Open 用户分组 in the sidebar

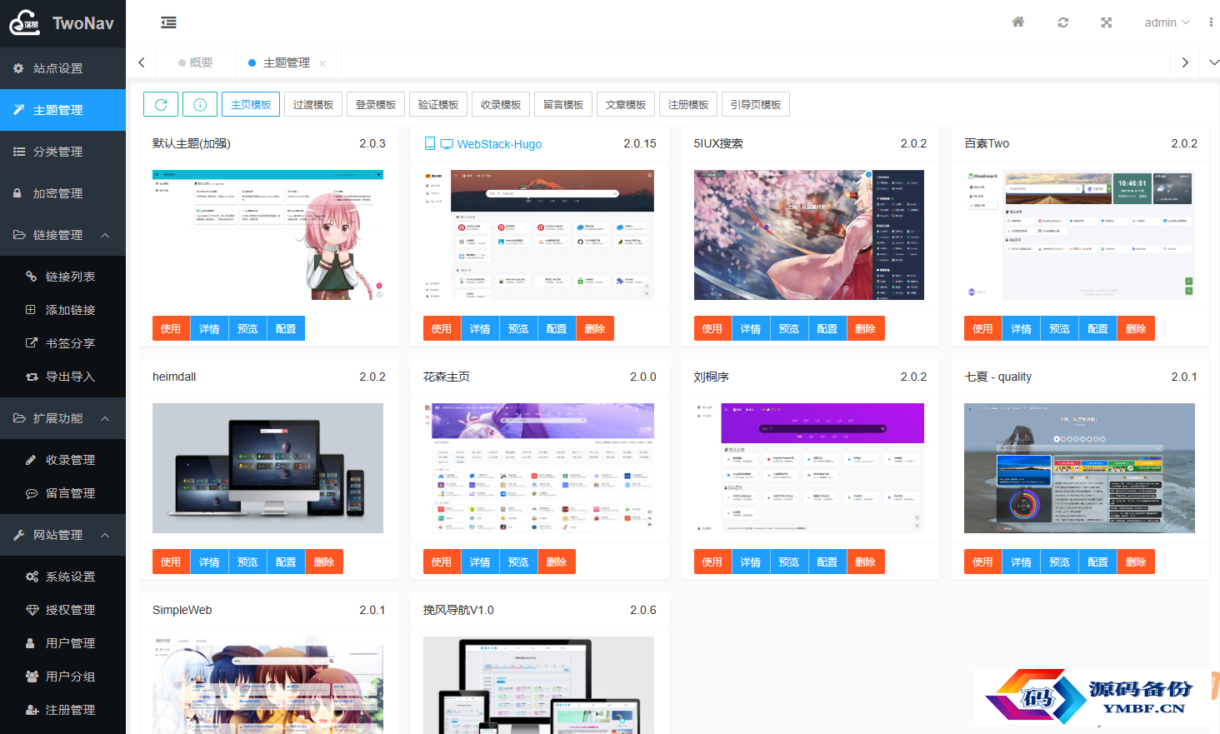pos(62,677)
